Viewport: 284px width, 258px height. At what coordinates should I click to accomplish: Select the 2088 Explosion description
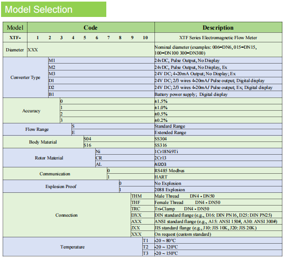click(x=170, y=190)
